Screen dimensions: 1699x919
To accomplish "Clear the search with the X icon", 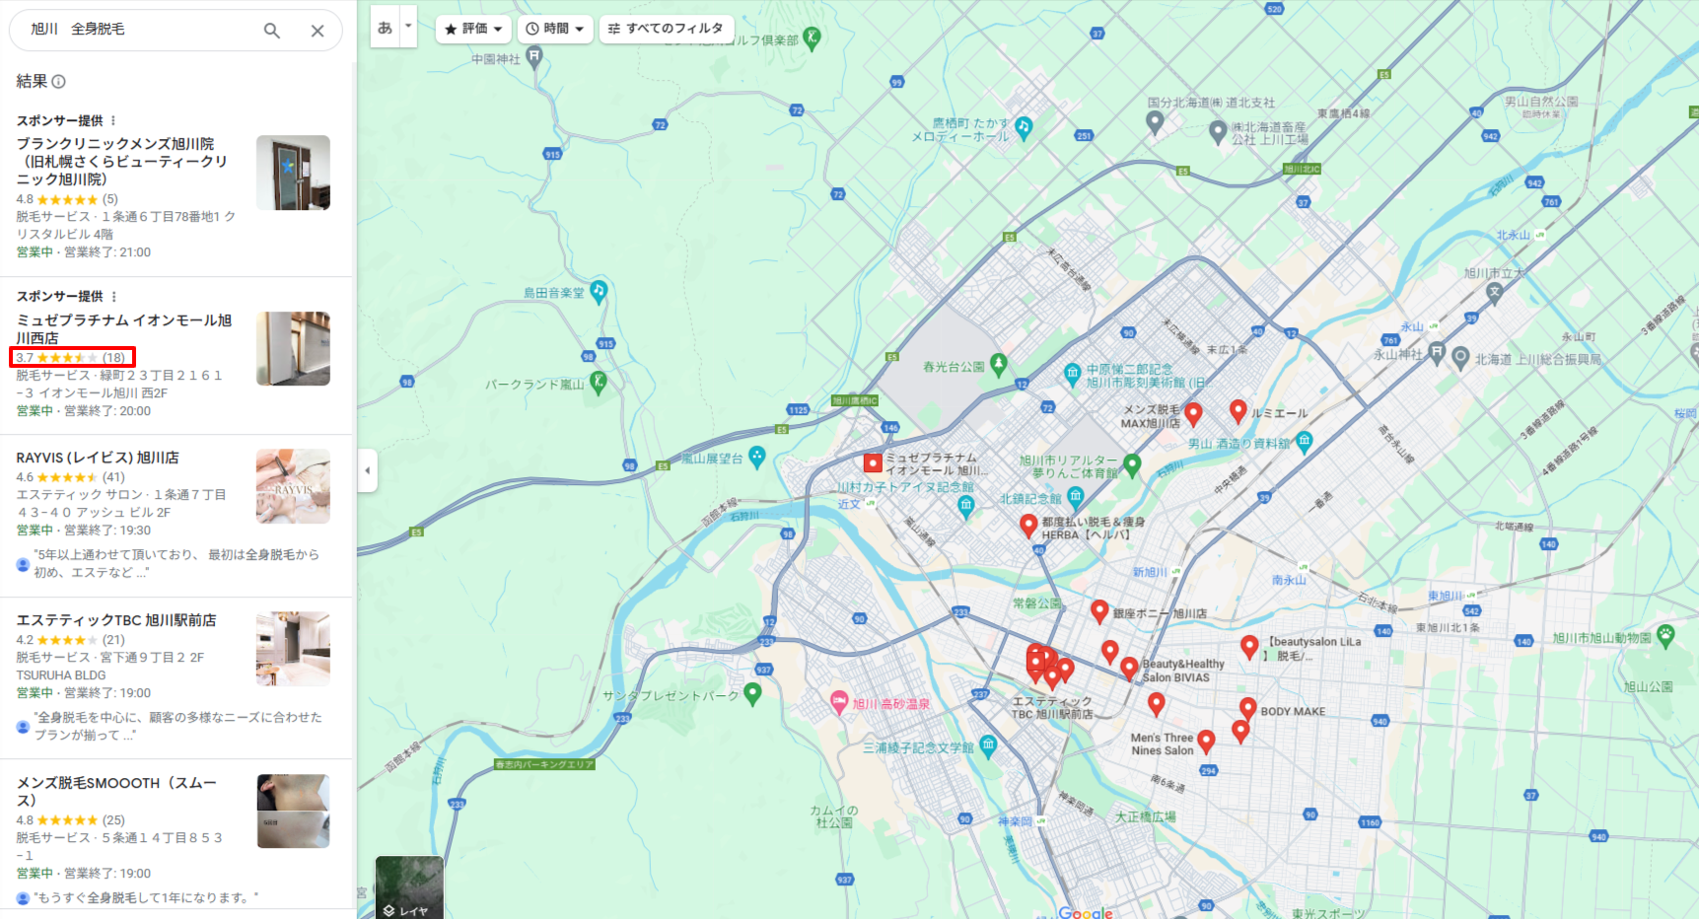I will 318,31.
